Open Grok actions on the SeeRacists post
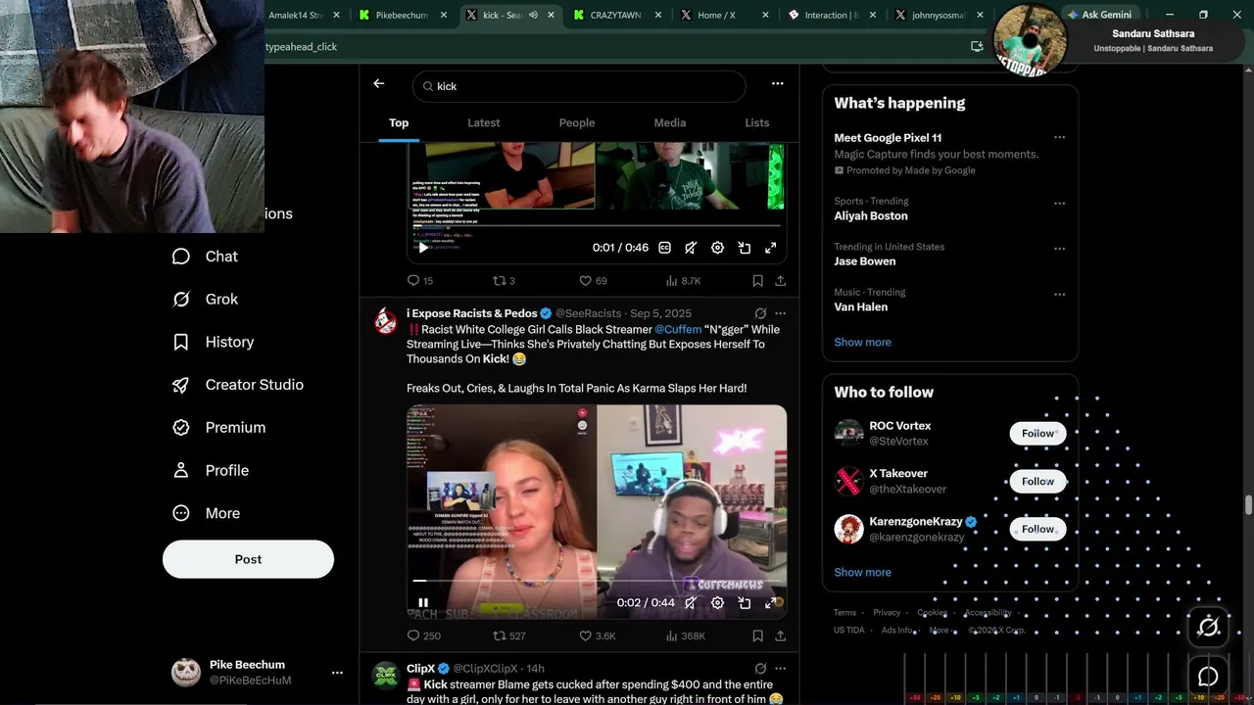 tap(760, 313)
